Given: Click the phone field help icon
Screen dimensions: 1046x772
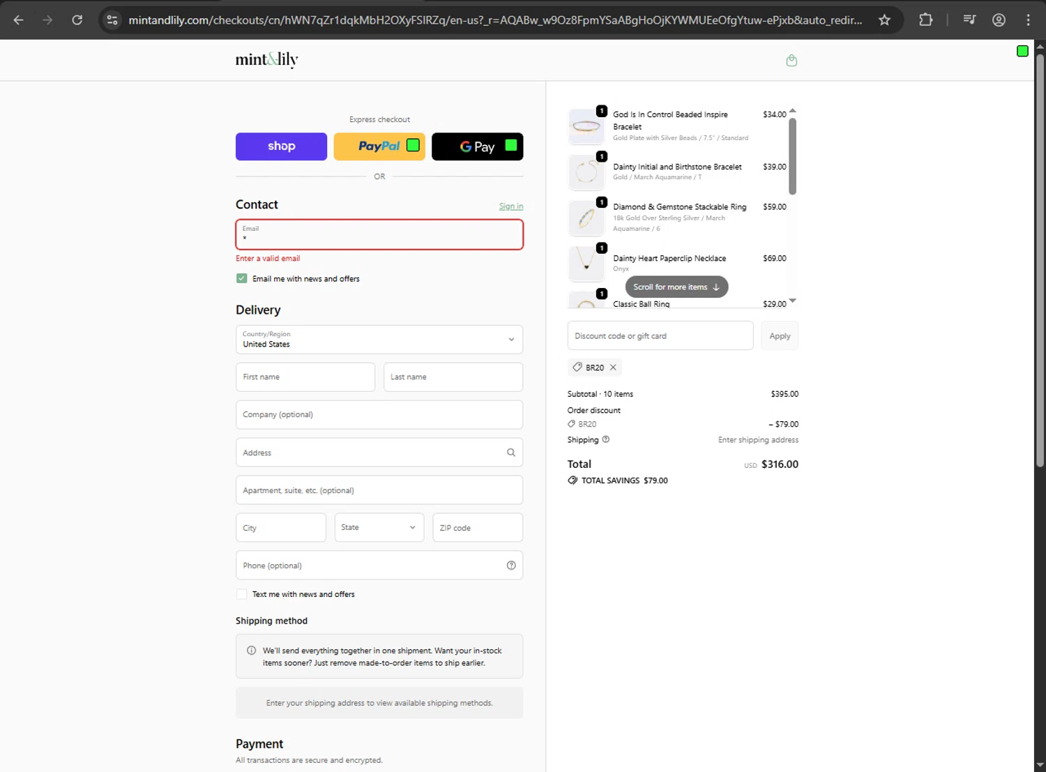Looking at the screenshot, I should pyautogui.click(x=511, y=566).
